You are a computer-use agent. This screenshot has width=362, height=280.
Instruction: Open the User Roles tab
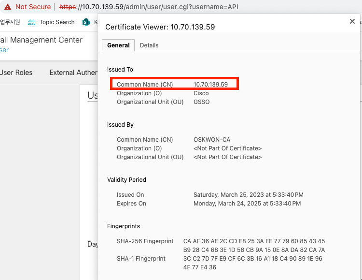16,73
